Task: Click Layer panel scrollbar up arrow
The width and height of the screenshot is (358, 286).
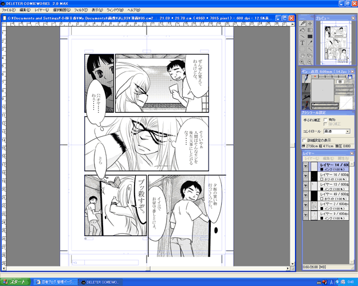Action: [x=352, y=164]
